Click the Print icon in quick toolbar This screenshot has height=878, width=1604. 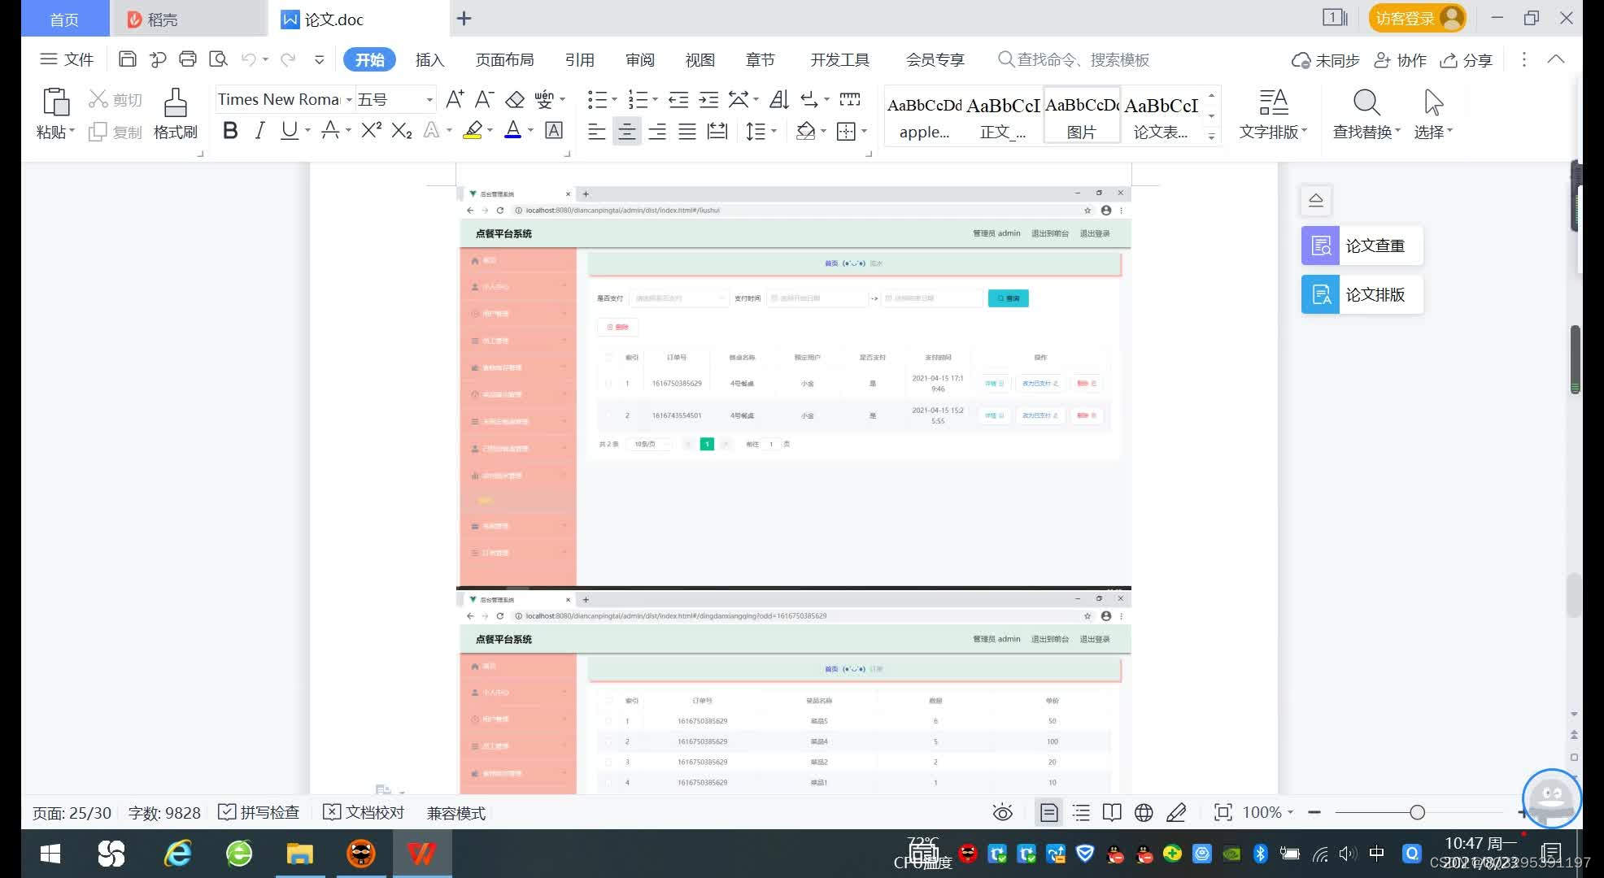click(x=188, y=59)
